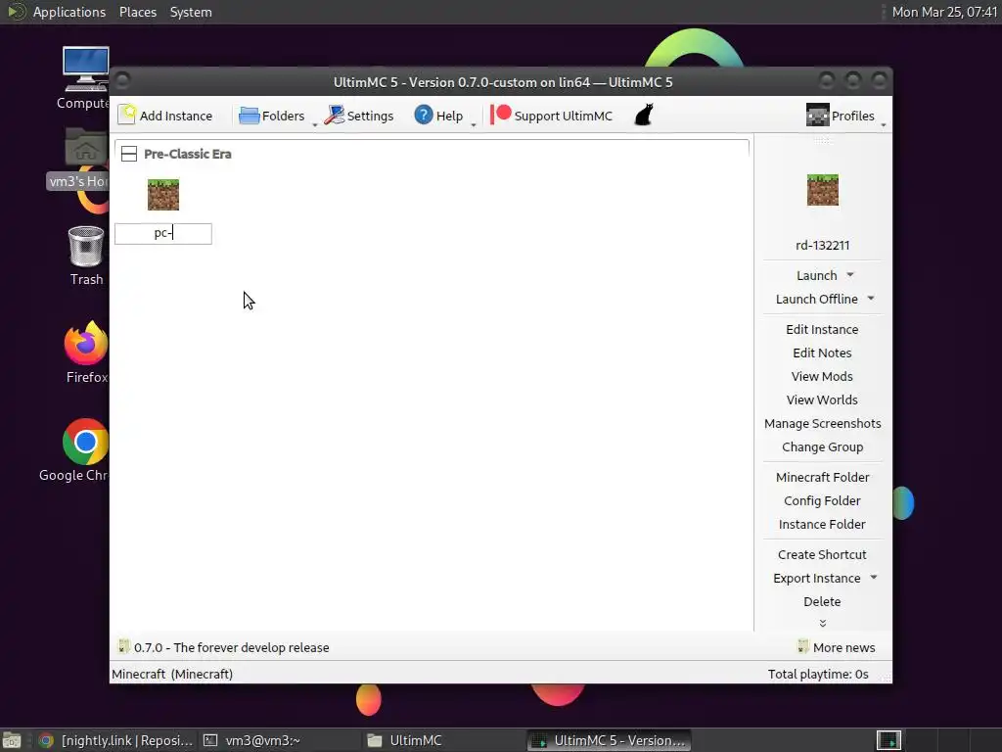The height and width of the screenshot is (752, 1002).
Task: Click the rd-132211 instance name label
Action: point(822,245)
